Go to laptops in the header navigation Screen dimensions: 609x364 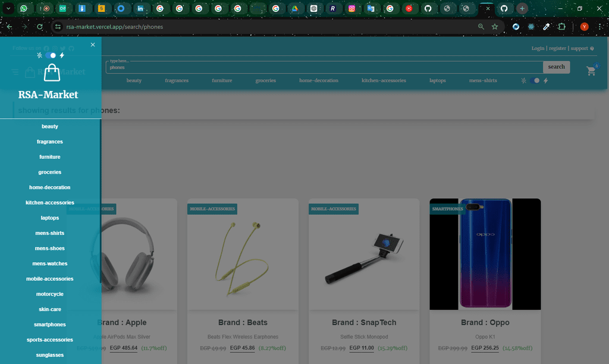437,80
